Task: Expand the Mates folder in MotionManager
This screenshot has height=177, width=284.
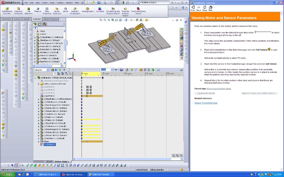Action: coord(38,142)
